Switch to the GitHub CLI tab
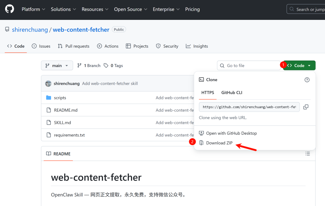The height and width of the screenshot is (206, 325). 232,93
